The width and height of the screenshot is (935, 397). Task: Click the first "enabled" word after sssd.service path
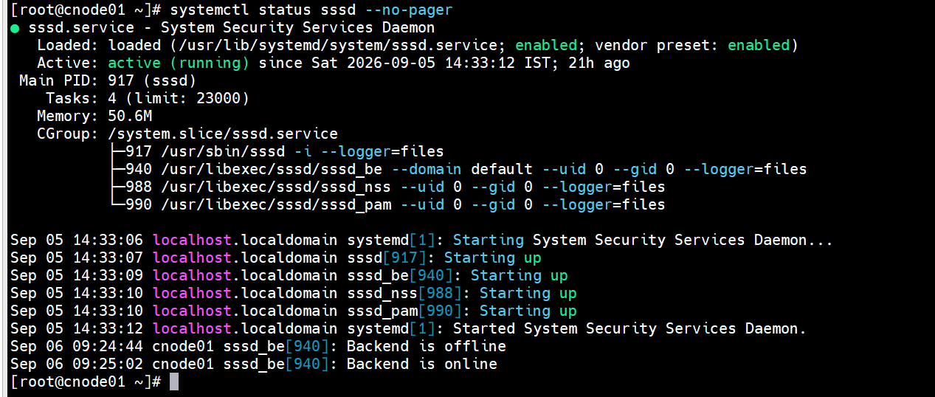pyautogui.click(x=546, y=45)
